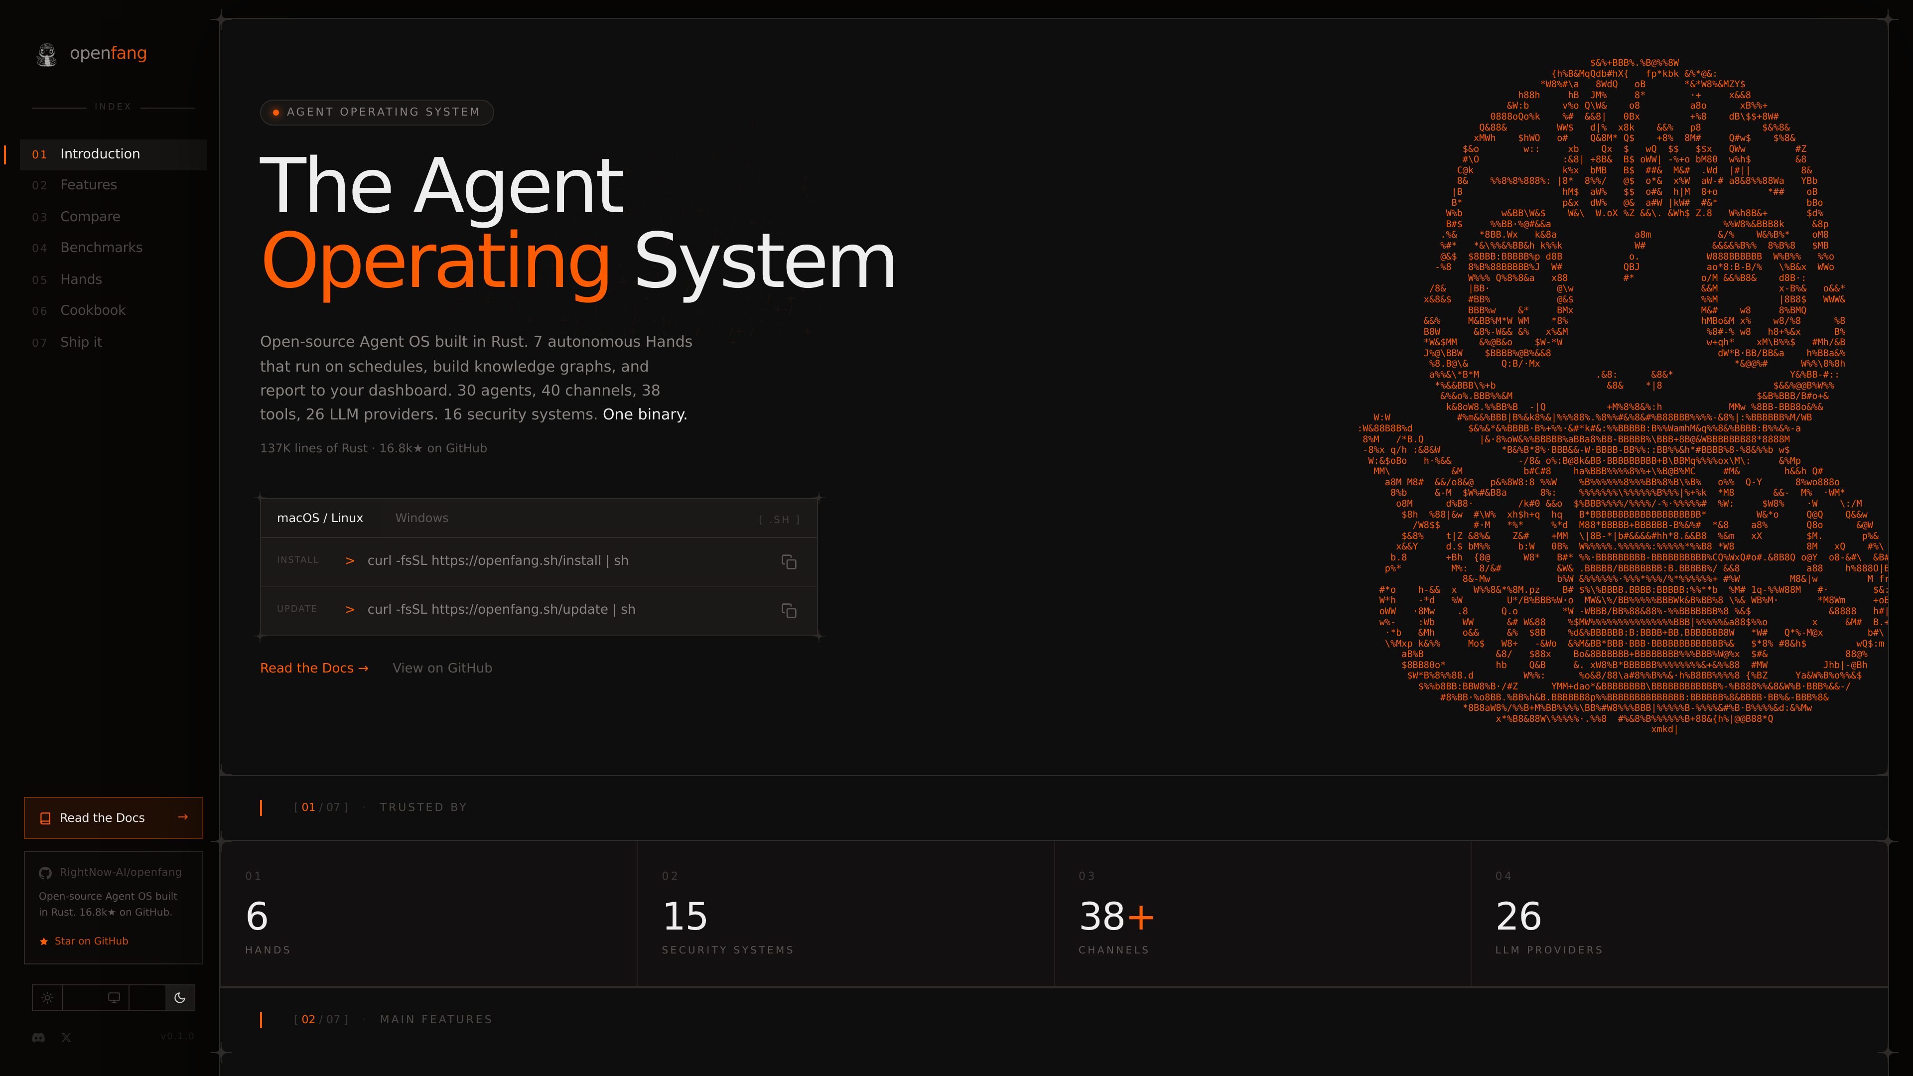Screen dimensions: 1913x1076
Task: Go to Ship it in the index
Action: coord(114,342)
